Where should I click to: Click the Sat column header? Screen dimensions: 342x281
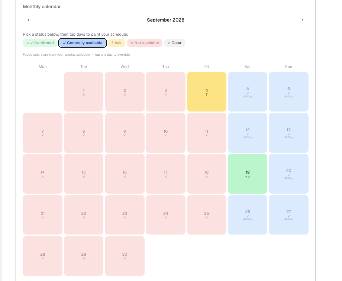click(248, 67)
